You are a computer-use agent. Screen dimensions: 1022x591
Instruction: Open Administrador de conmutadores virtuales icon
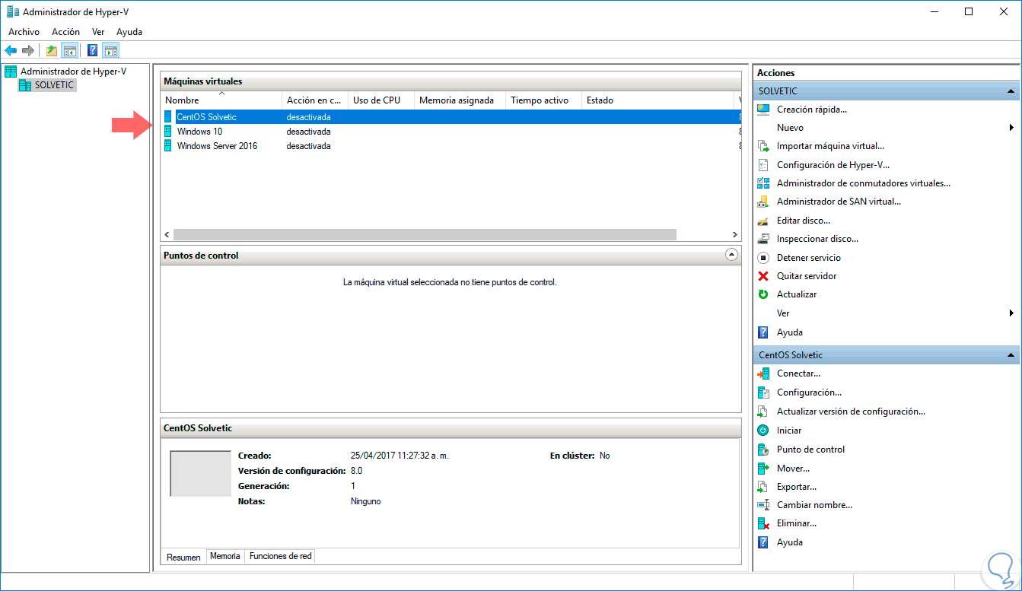click(x=763, y=183)
